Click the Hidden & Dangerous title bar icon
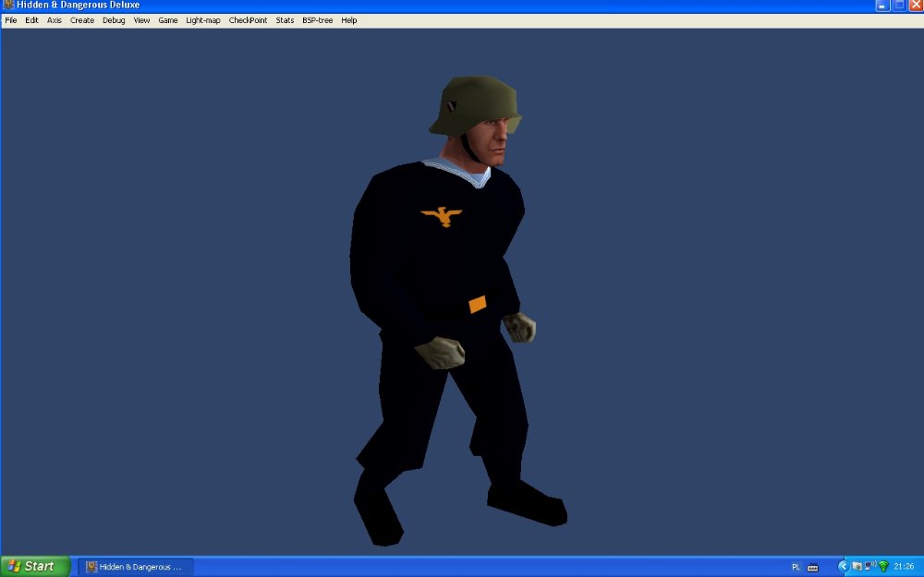 [x=7, y=5]
